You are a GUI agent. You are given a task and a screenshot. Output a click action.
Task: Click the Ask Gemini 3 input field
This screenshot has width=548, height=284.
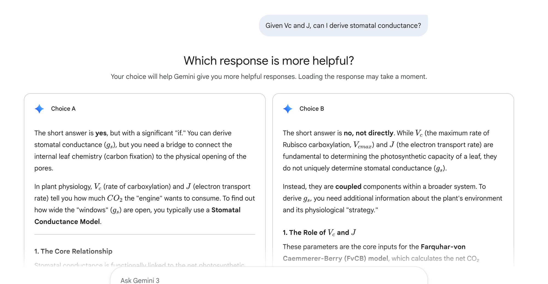click(x=269, y=280)
